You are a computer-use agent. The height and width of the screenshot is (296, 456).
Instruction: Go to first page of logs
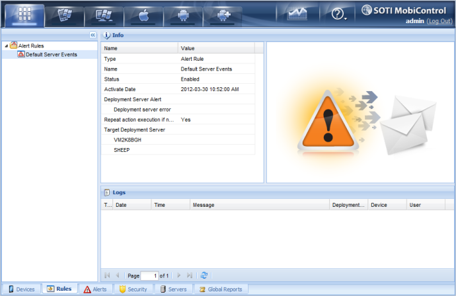coord(107,276)
